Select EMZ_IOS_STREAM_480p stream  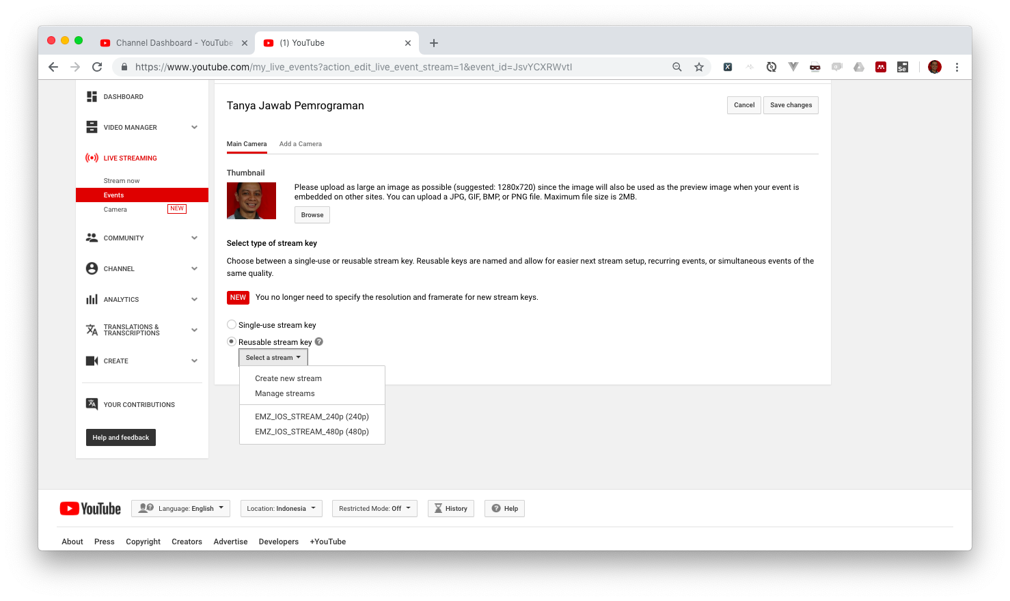coord(312,432)
